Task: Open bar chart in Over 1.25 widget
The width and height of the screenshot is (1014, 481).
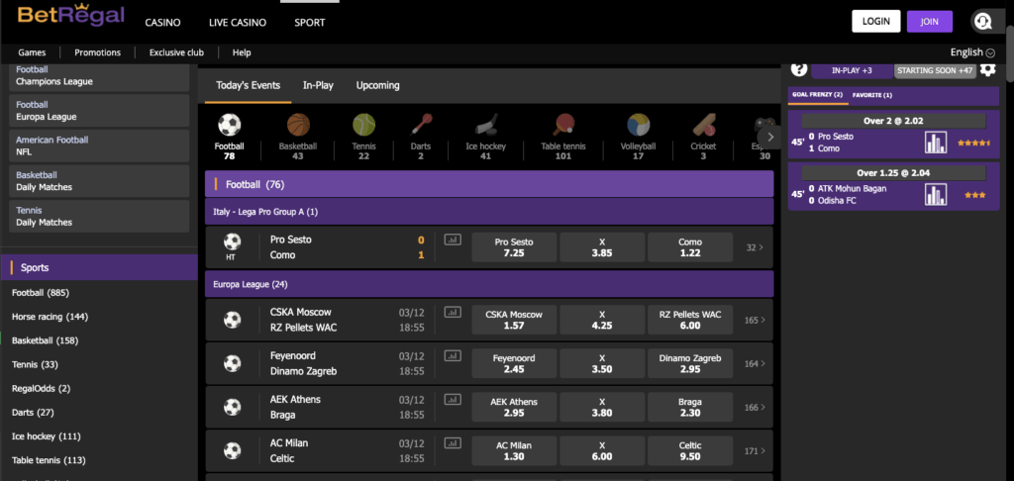Action: 936,195
